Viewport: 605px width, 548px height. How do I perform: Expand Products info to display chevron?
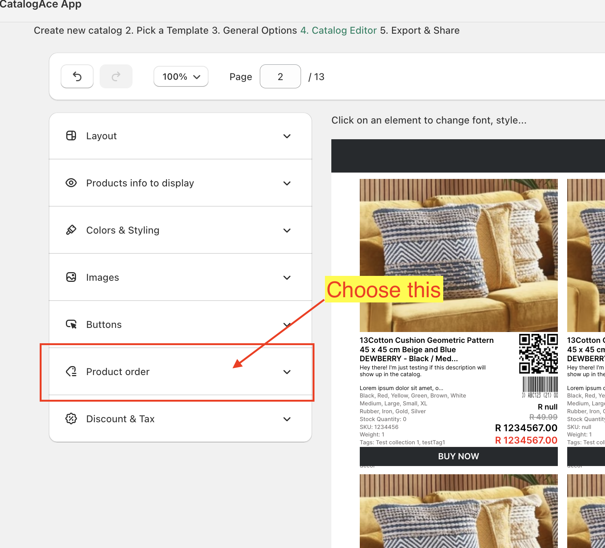[x=287, y=183]
